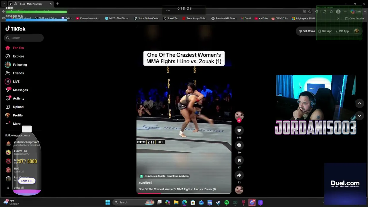This screenshot has height=207, width=368.
Task: Open the Speed Test bookmark
Action: coord(171,18)
